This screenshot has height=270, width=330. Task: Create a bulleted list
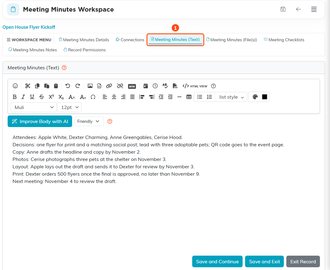[200, 97]
